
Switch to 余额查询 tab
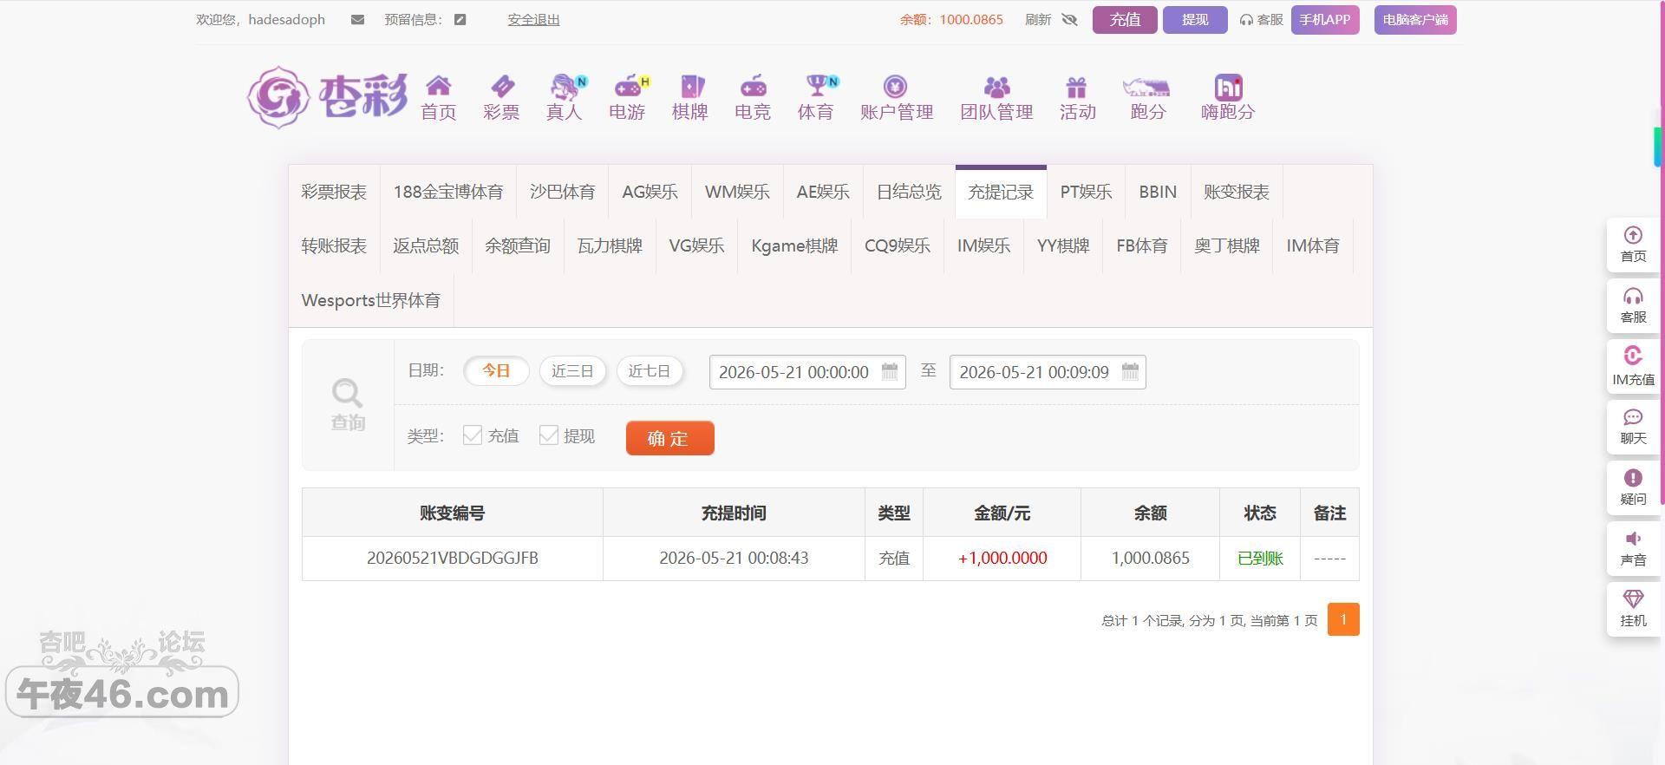coord(518,245)
